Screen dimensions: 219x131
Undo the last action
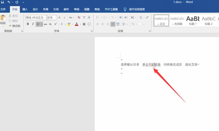9,2
